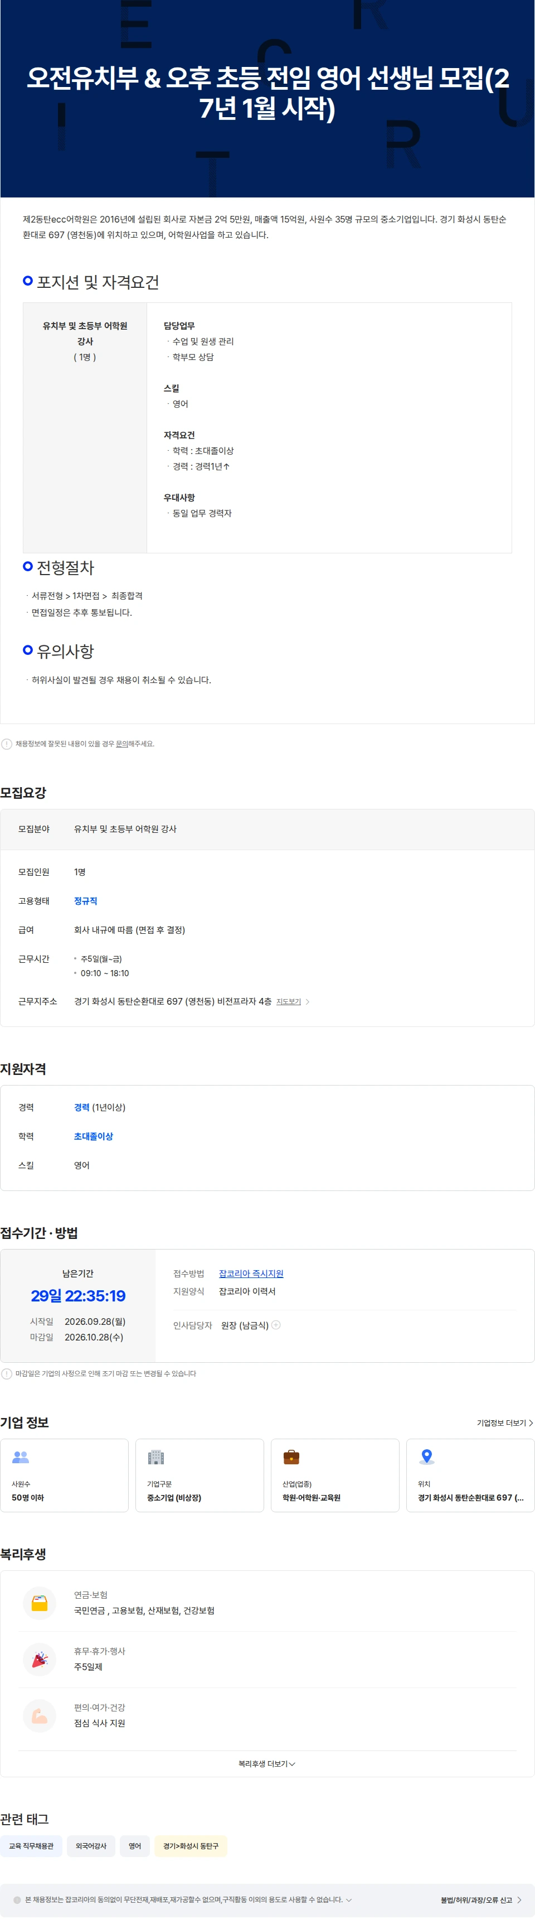535x1929 pixels.
Task: Click the 기업구분 building icon
Action: (x=155, y=1457)
